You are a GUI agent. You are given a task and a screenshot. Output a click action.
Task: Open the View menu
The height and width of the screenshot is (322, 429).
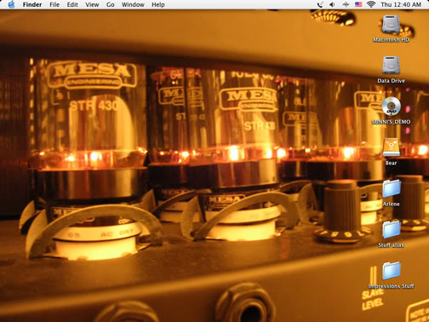click(x=92, y=4)
